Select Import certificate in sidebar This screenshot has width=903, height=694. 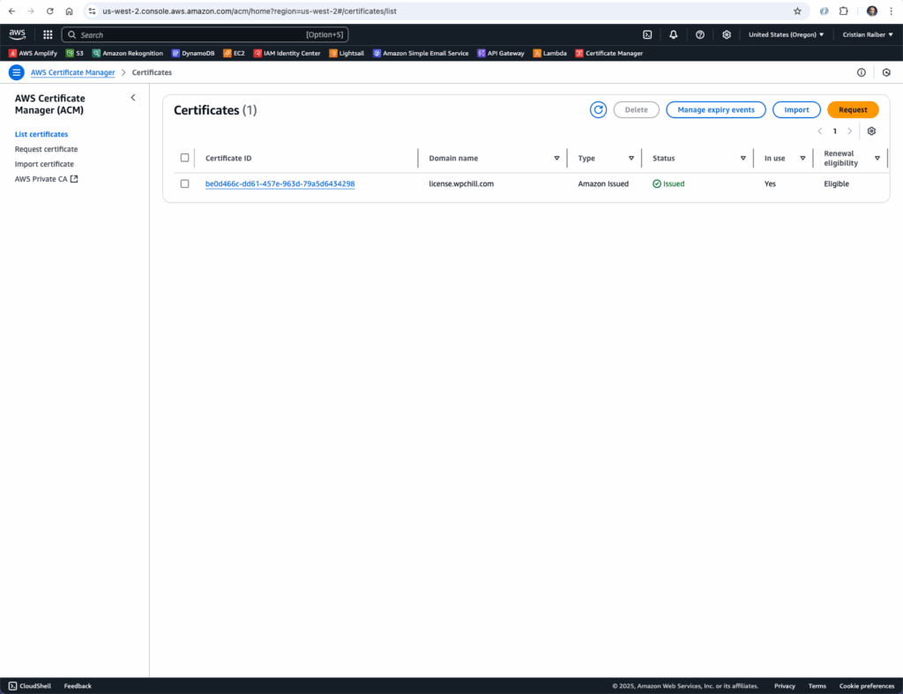(44, 164)
